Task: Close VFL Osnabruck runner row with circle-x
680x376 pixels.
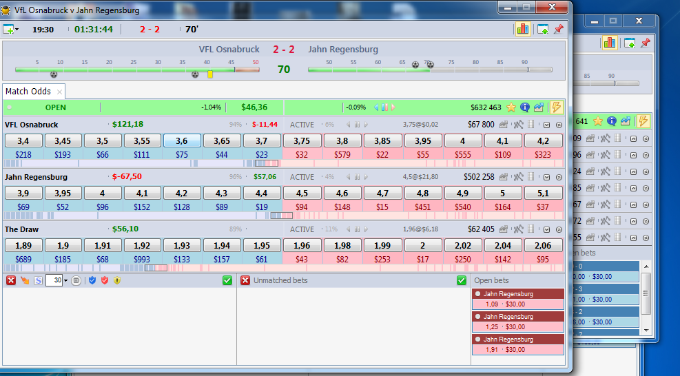Action: click(559, 125)
